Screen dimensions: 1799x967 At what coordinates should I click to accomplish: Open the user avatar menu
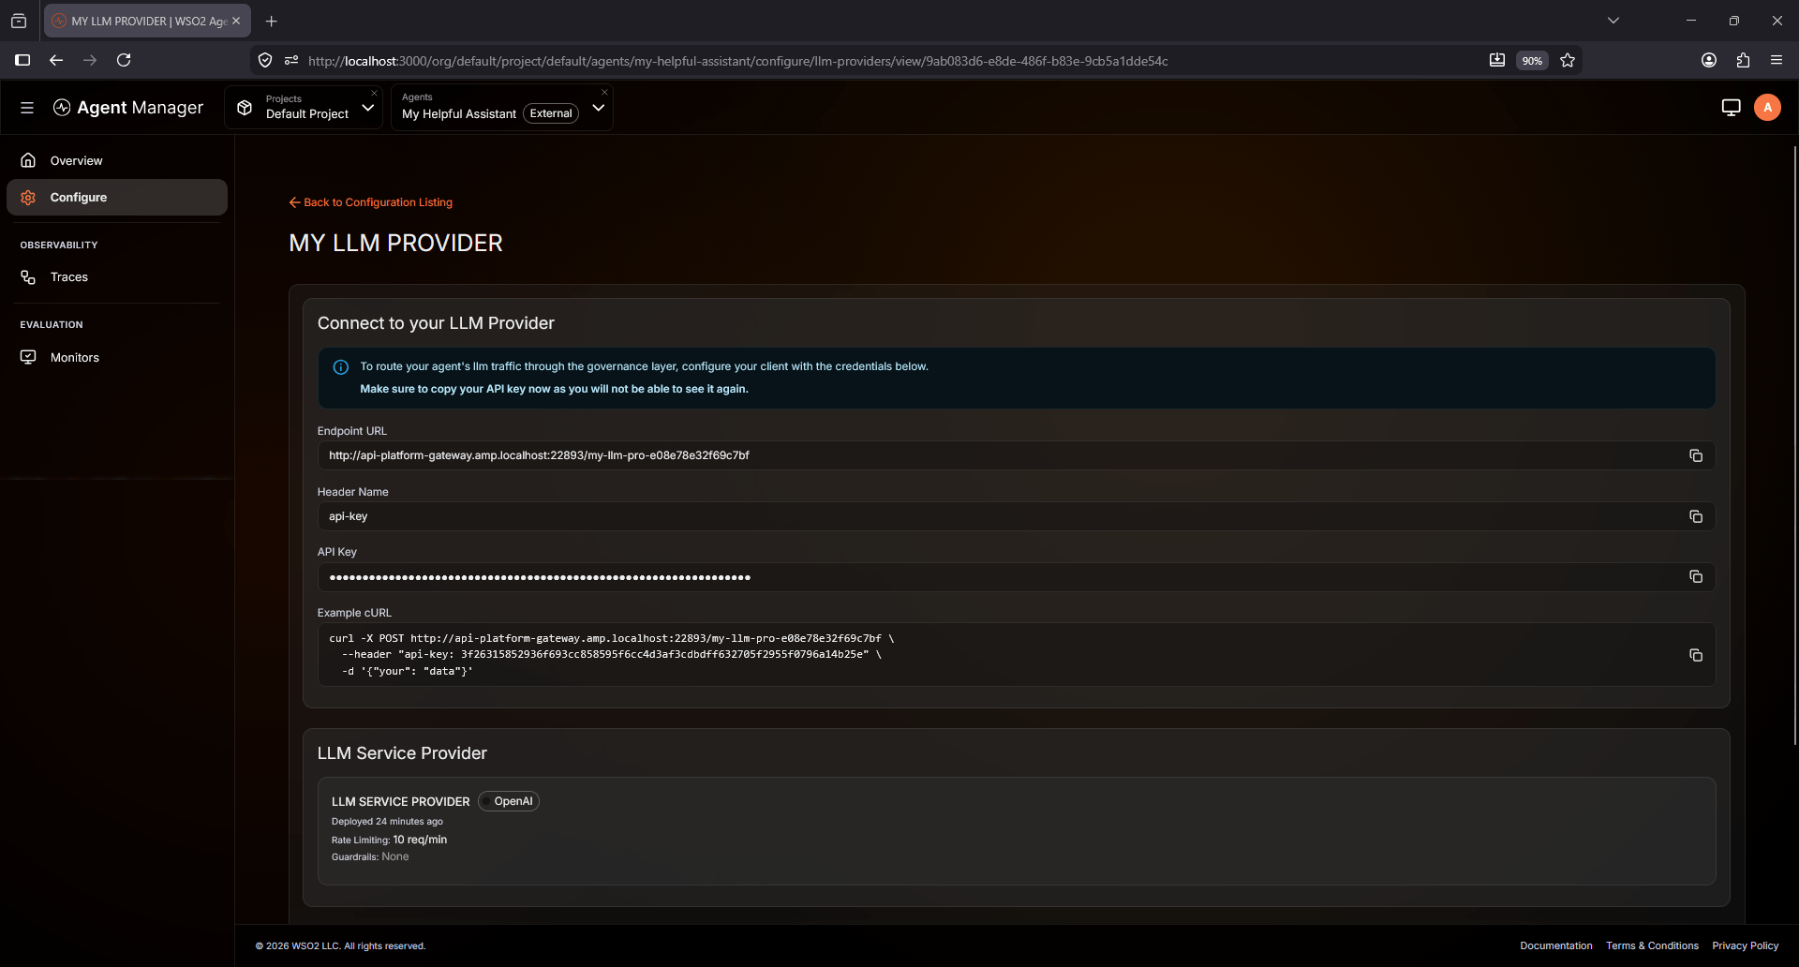tap(1767, 108)
